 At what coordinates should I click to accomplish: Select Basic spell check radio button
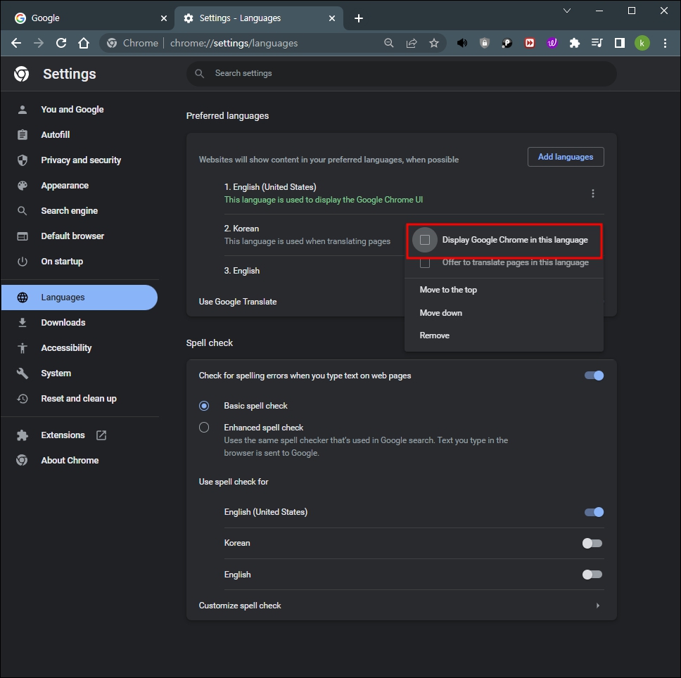point(204,406)
